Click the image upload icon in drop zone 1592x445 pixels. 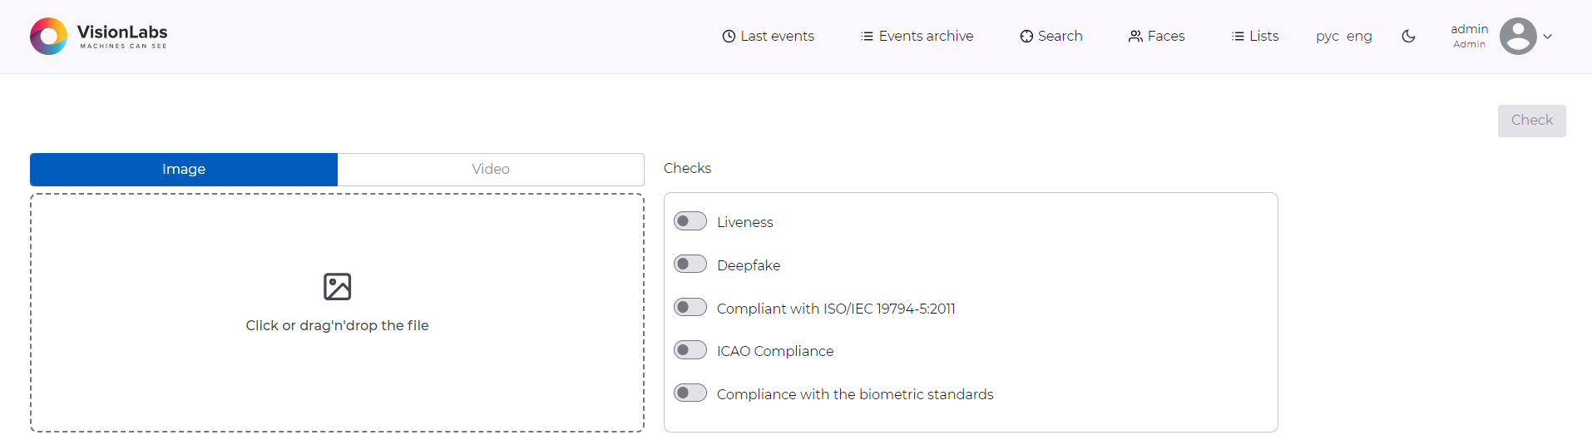pyautogui.click(x=337, y=286)
